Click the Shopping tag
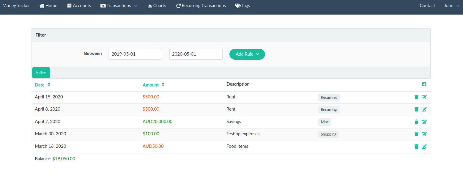 [x=328, y=134]
